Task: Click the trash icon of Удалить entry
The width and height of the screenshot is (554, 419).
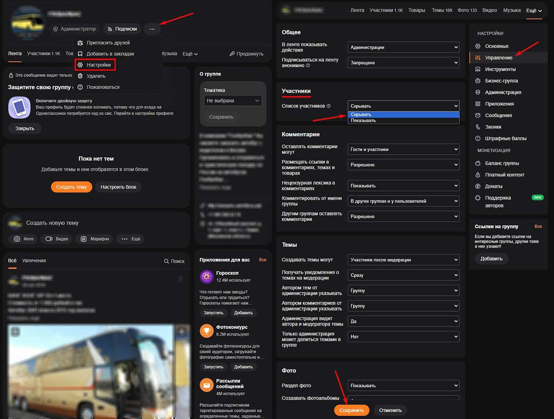Action: (x=80, y=76)
